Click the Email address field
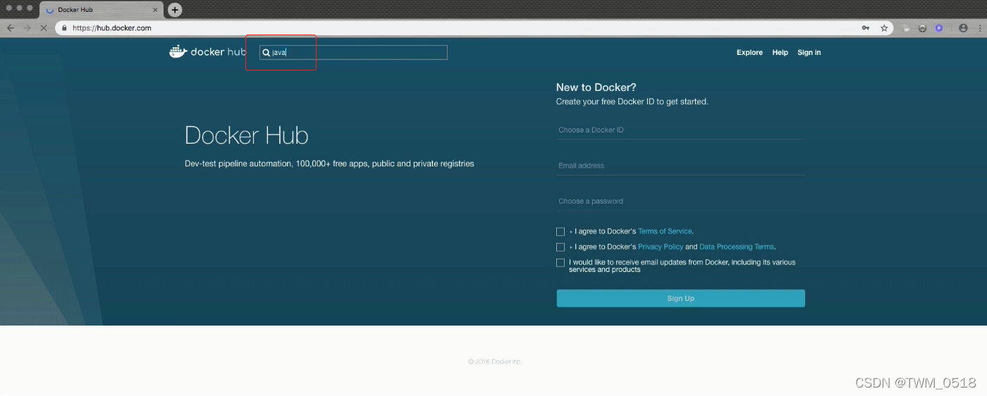Image resolution: width=987 pixels, height=396 pixels. (x=680, y=166)
